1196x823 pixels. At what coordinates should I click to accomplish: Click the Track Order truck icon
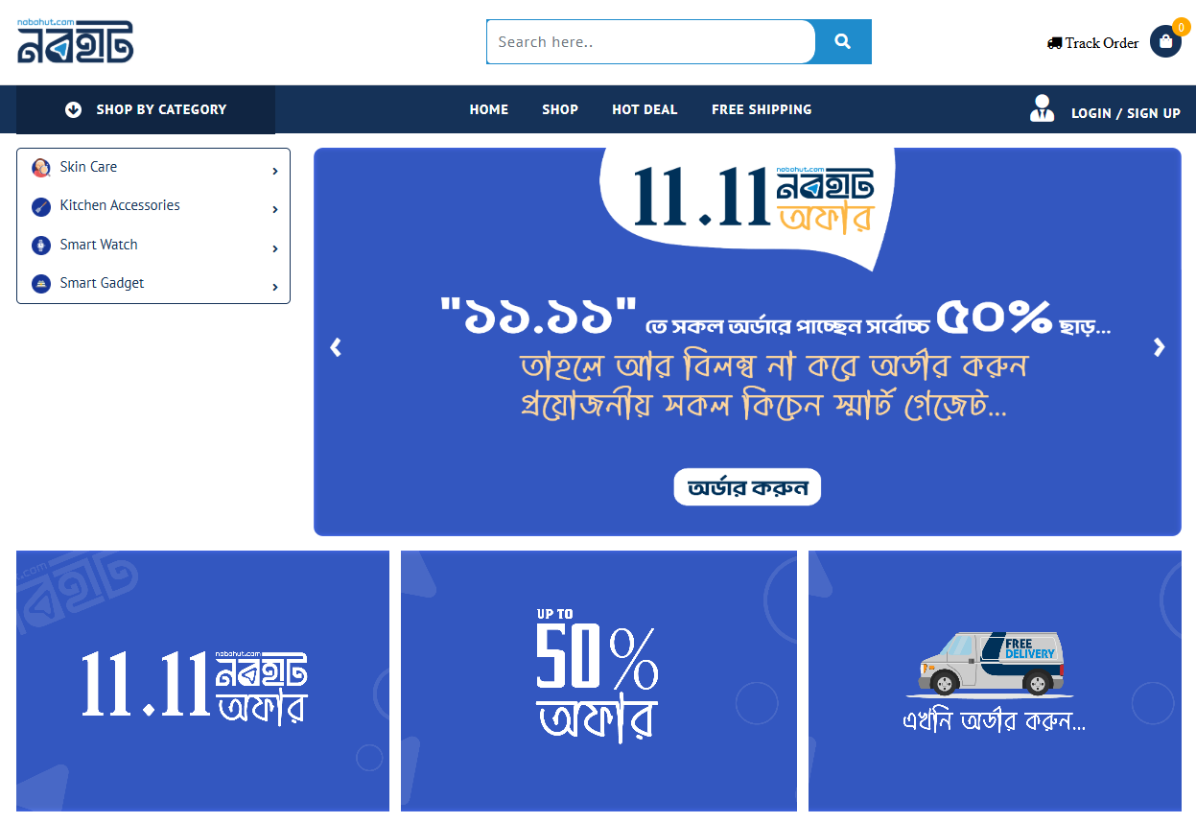[x=1054, y=43]
